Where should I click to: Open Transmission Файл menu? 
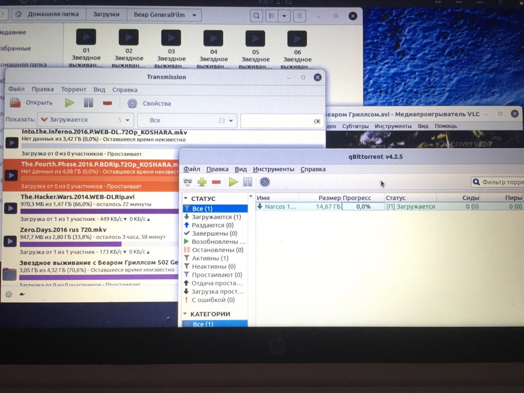pyautogui.click(x=16, y=89)
